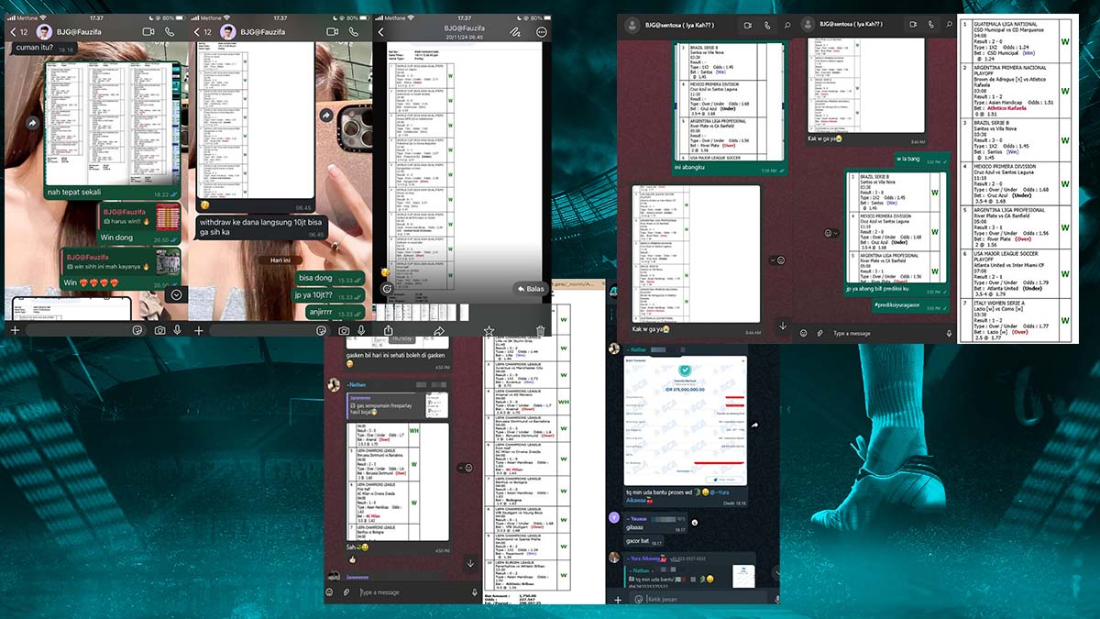Start a video call in leftmost BJG@Fauzifa chat
The height and width of the screenshot is (619, 1100).
148,32
